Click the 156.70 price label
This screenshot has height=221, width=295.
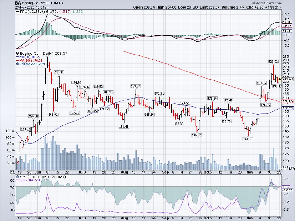pyautogui.click(x=34, y=116)
